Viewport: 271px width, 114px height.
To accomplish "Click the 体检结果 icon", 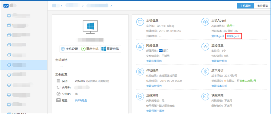I will pos(140,71).
